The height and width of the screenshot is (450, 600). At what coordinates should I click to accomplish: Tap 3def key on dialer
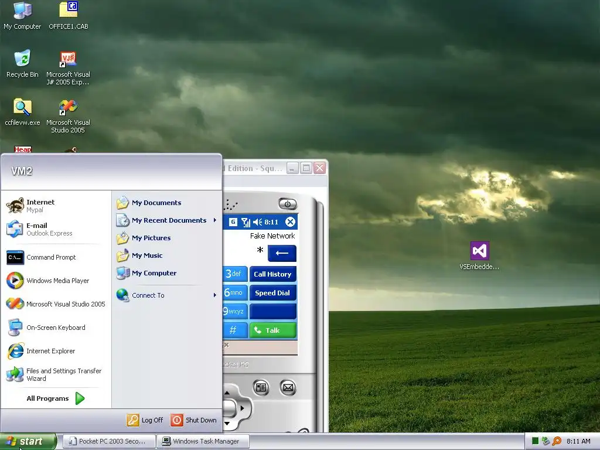[x=235, y=274]
